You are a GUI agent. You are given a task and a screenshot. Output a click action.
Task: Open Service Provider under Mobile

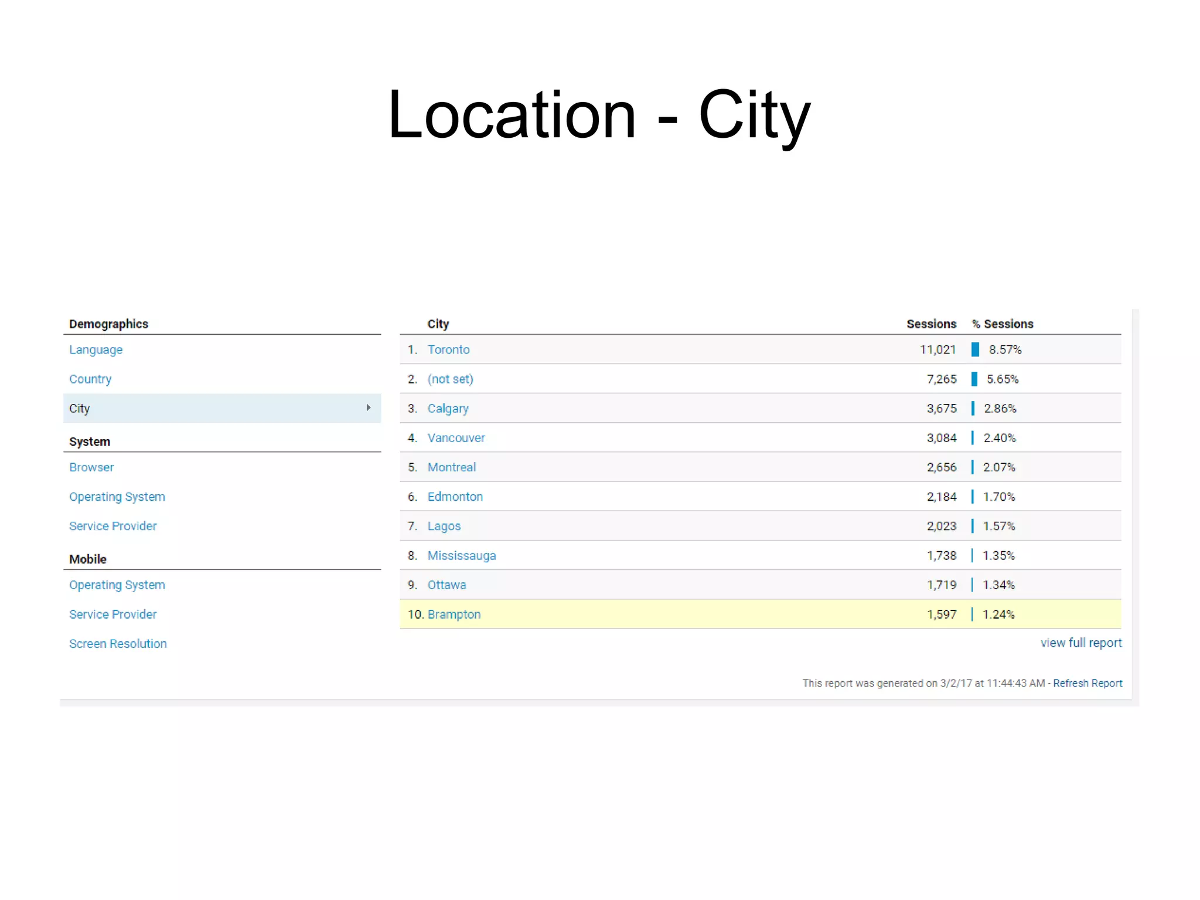[x=113, y=614]
